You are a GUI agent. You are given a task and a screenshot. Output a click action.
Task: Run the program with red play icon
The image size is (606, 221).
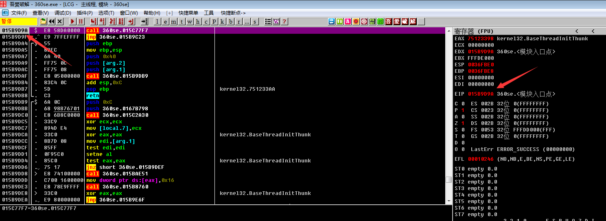[x=73, y=22]
